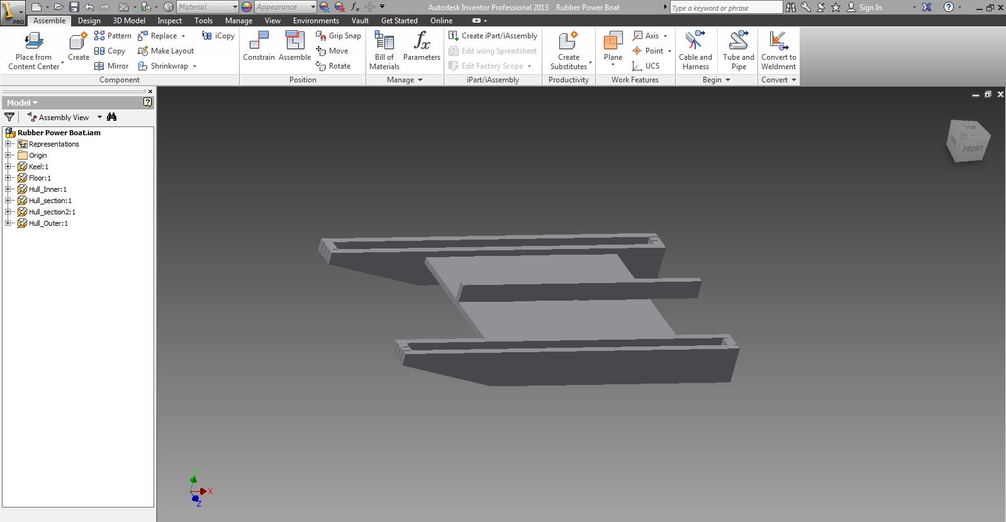The width and height of the screenshot is (1006, 522).
Task: Select the Grip Snap tool
Action: tap(338, 36)
